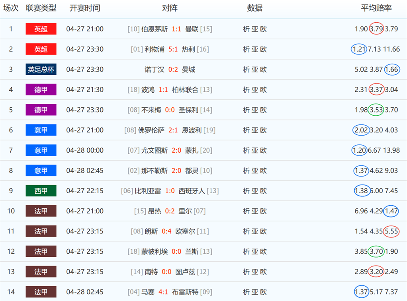Click the 佛罗伦萨 team name
This screenshot has height=301, width=407.
coord(151,130)
